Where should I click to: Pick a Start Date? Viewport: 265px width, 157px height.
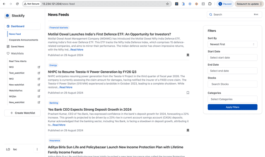(x=232, y=57)
